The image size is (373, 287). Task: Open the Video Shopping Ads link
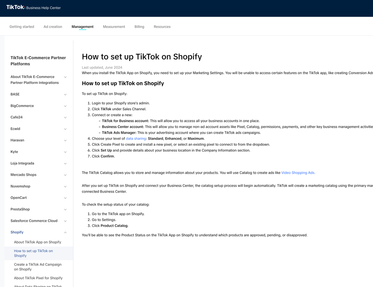coord(298,173)
